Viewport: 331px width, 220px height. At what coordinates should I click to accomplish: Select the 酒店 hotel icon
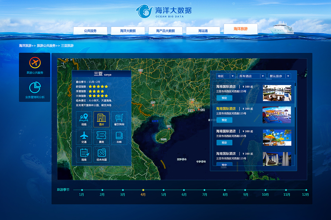pos(101,119)
